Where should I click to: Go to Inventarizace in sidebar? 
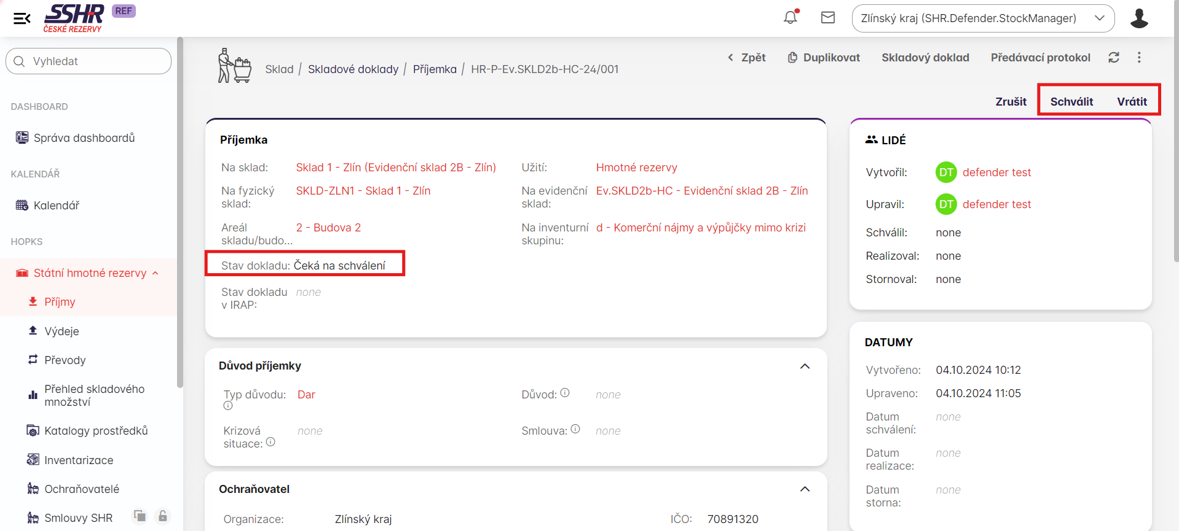(x=79, y=460)
